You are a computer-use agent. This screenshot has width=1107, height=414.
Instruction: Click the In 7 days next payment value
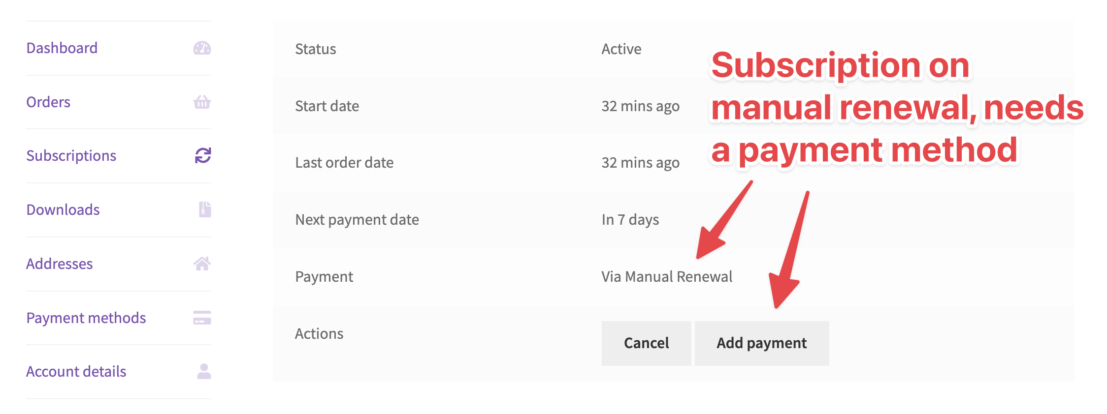tap(630, 220)
